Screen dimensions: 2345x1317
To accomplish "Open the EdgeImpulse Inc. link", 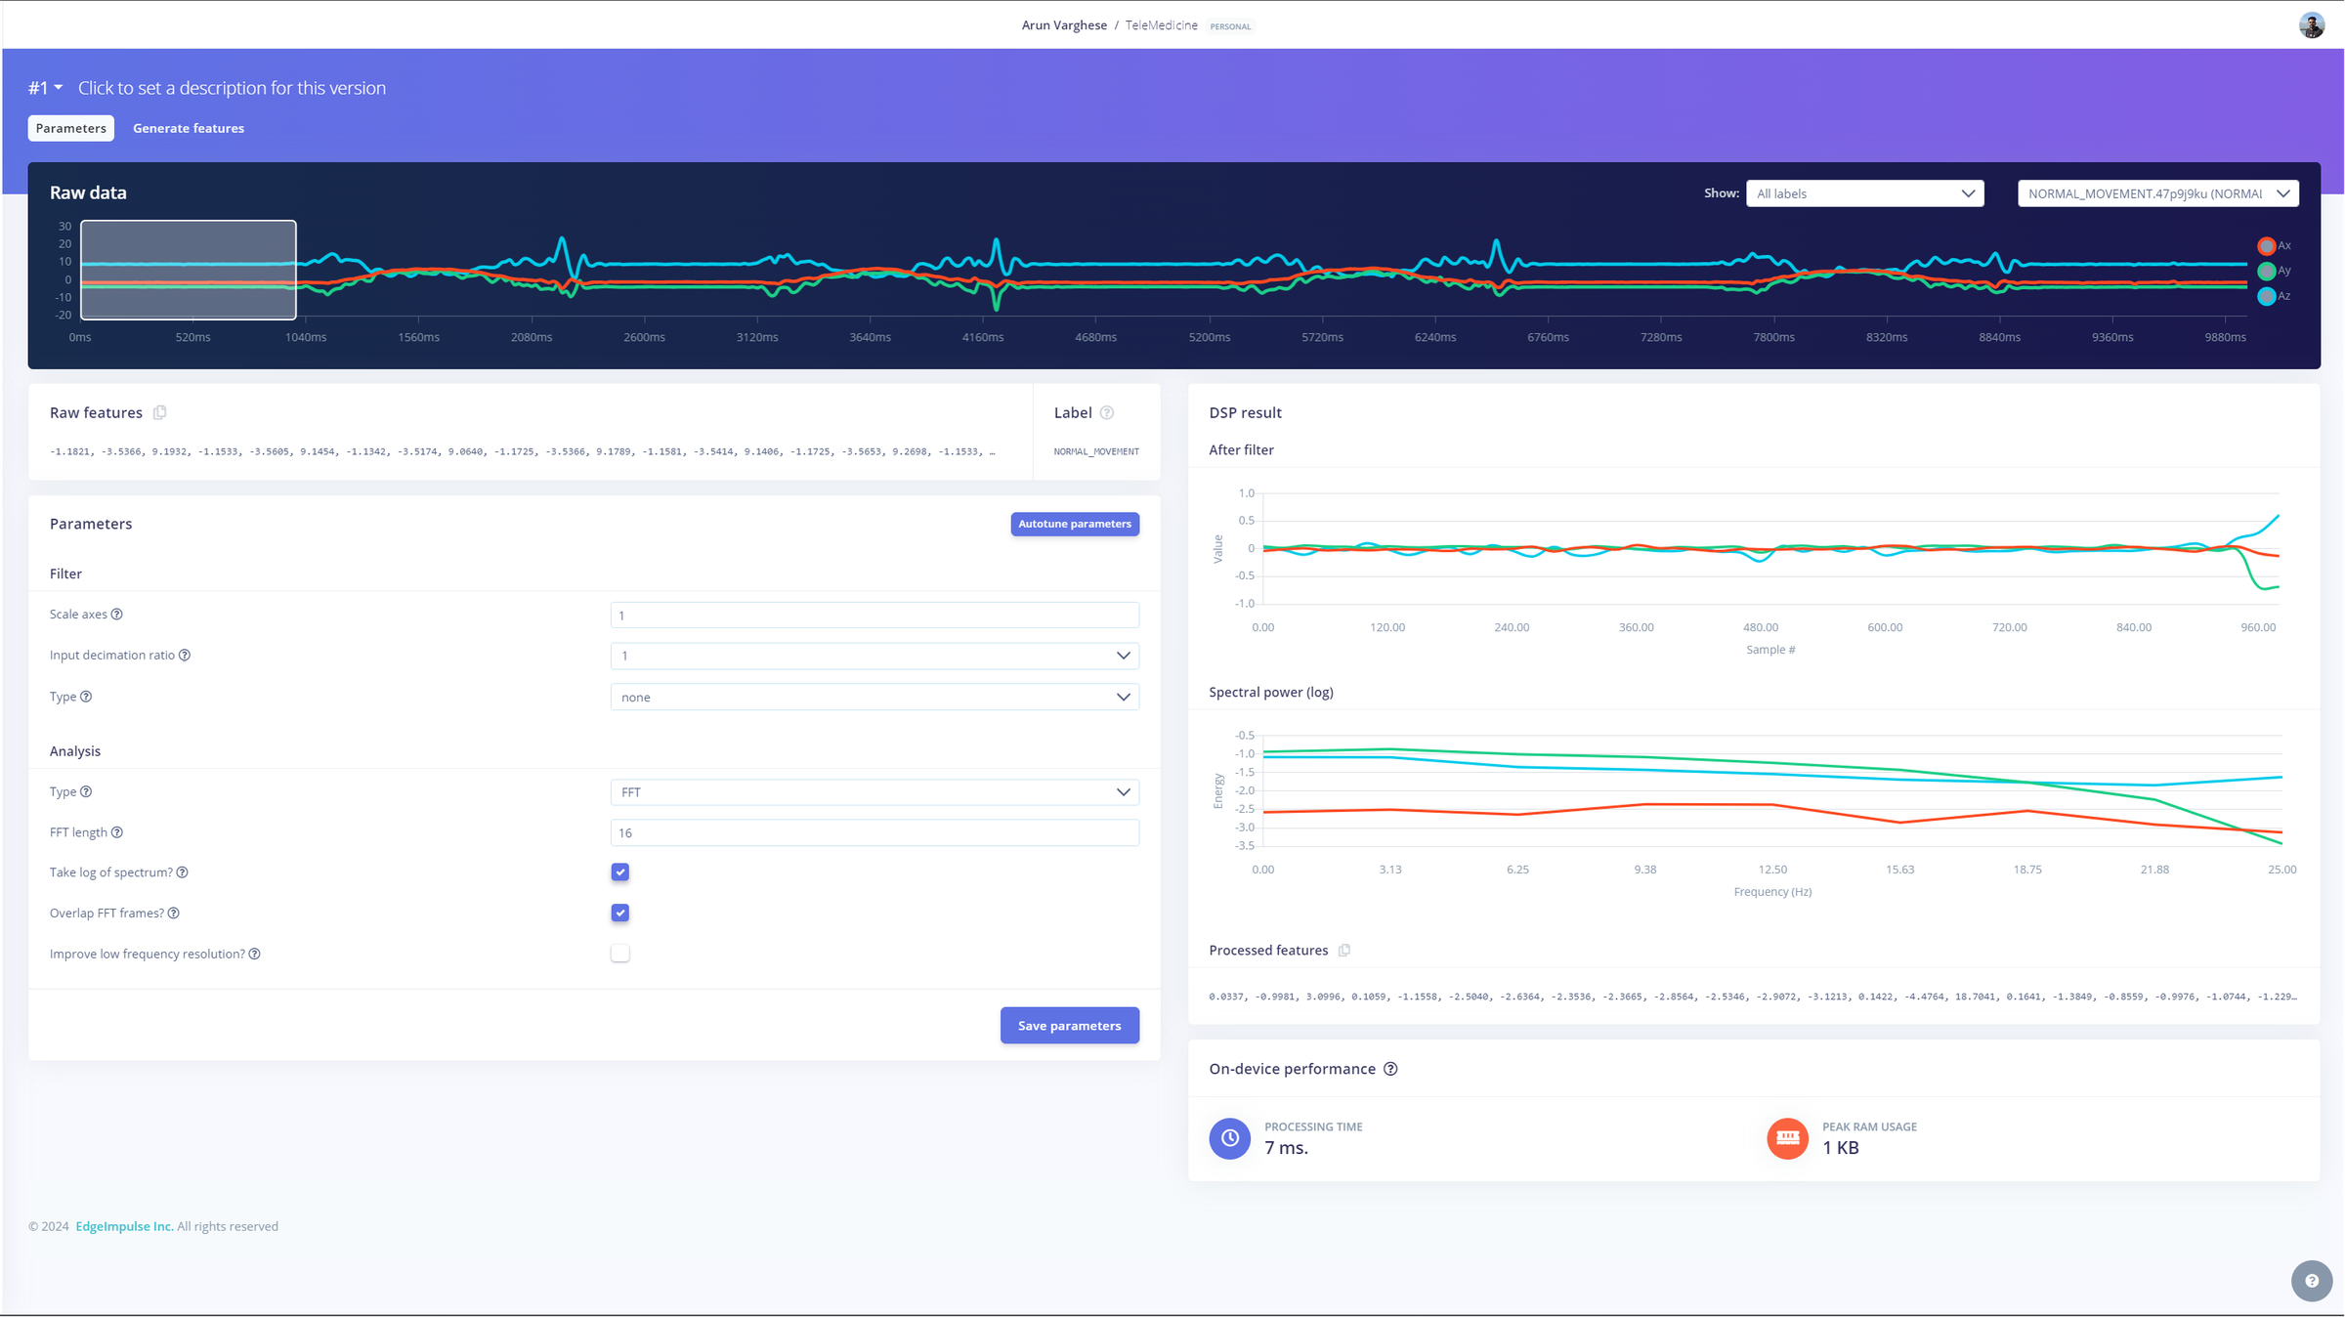I will [124, 1227].
